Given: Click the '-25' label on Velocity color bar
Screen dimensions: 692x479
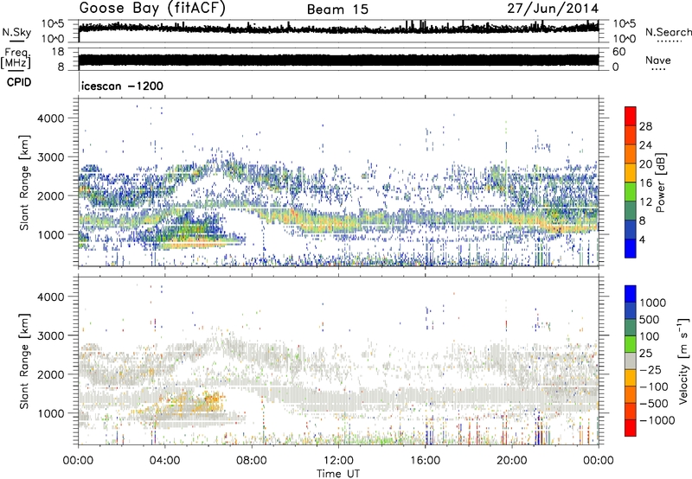Looking at the screenshot, I should (651, 369).
